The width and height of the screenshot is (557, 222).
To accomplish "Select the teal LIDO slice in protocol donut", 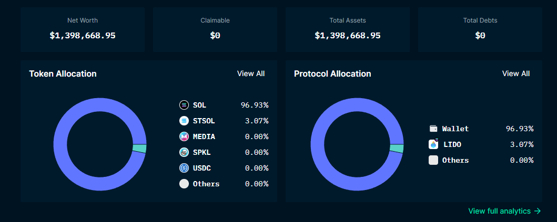I will click(397, 149).
